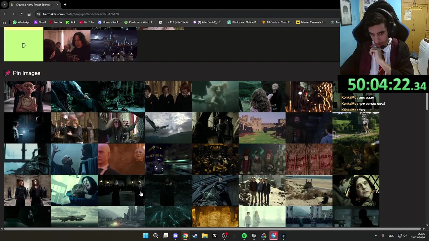Open Discord from taskbar
429x241 pixels.
click(175, 236)
